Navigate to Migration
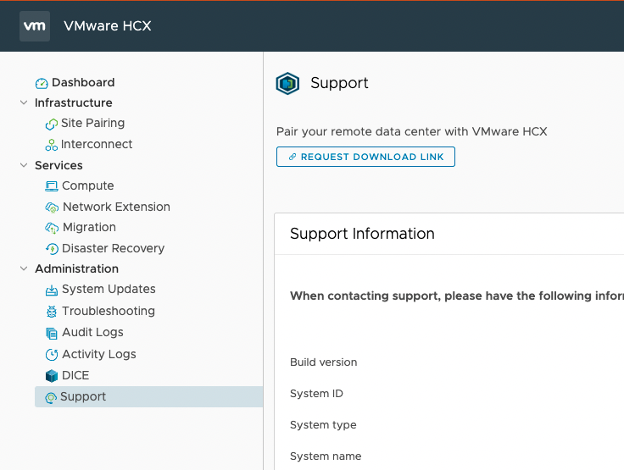Image resolution: width=624 pixels, height=470 pixels. (x=90, y=227)
